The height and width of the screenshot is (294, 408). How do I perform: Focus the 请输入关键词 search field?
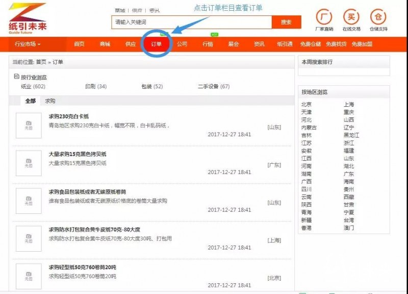191,22
